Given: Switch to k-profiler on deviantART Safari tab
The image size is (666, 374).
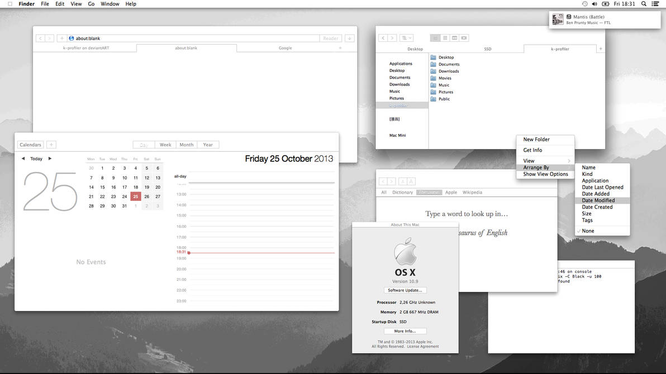Looking at the screenshot, I should (x=86, y=48).
